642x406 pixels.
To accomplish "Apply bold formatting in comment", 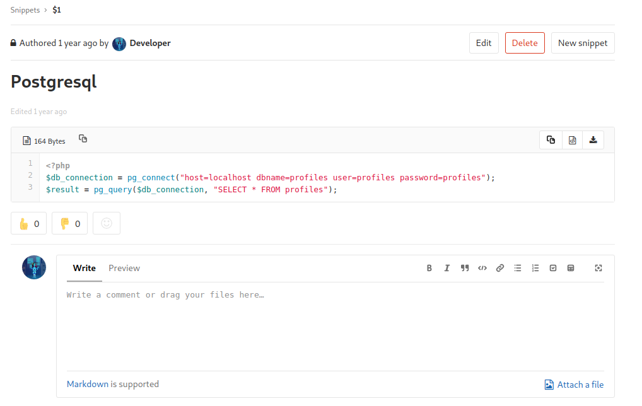I will [429, 268].
